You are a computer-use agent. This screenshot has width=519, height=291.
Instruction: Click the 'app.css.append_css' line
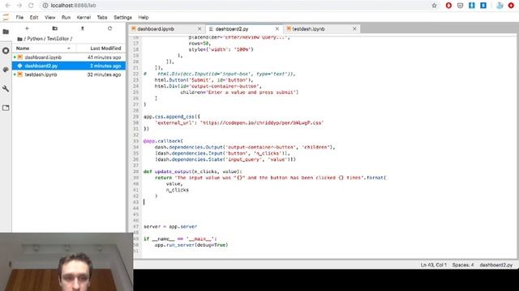(x=171, y=116)
